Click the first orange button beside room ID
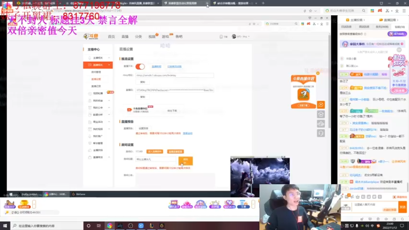Screen dimensions: 409x230 click(x=155, y=151)
